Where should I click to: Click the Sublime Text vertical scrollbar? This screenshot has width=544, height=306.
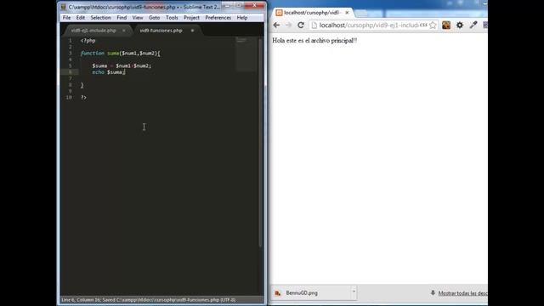(260, 142)
